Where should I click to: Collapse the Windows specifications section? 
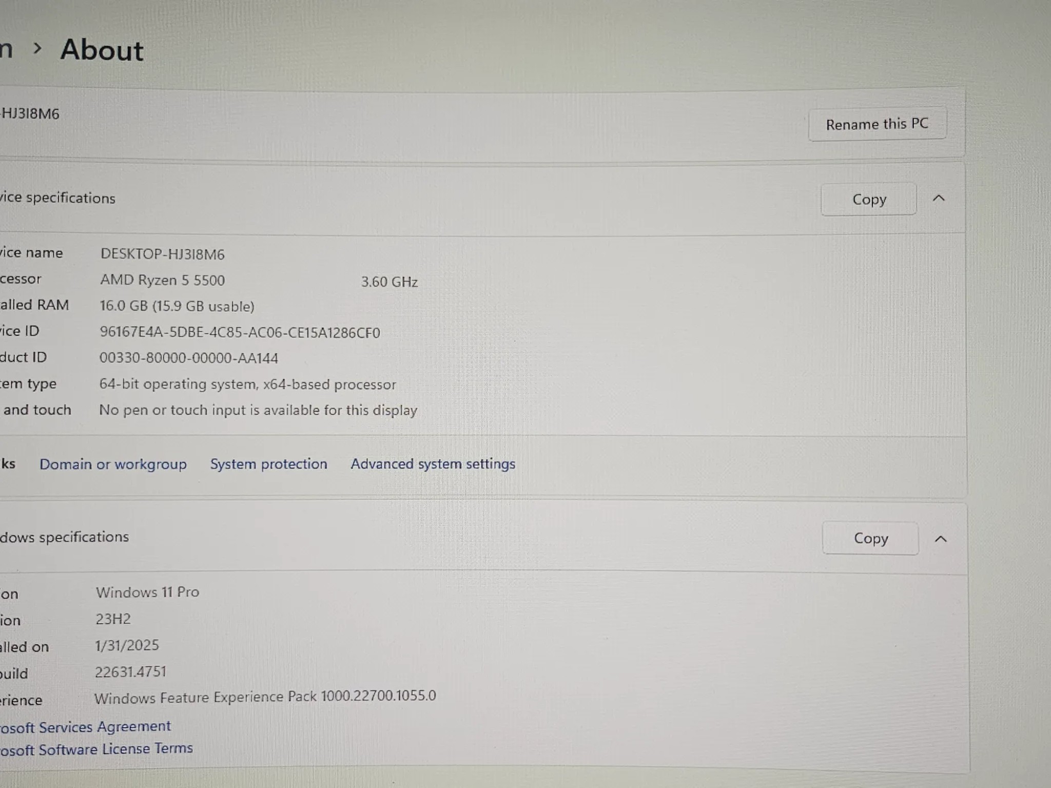coord(941,539)
